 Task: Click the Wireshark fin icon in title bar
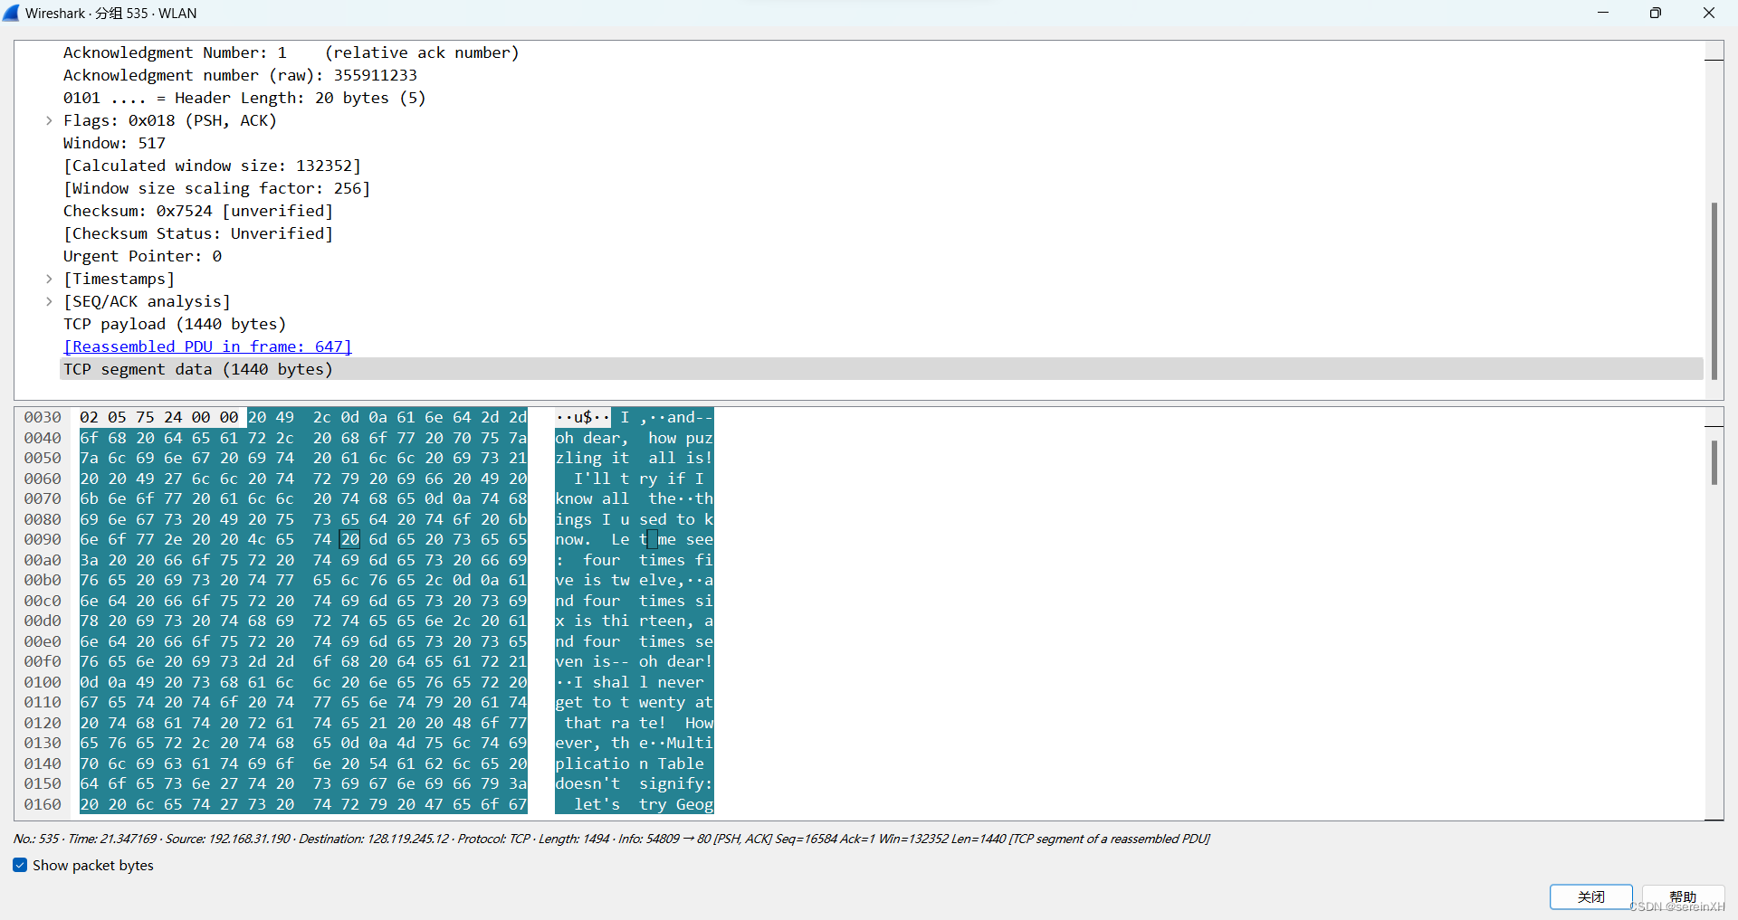pyautogui.click(x=11, y=13)
